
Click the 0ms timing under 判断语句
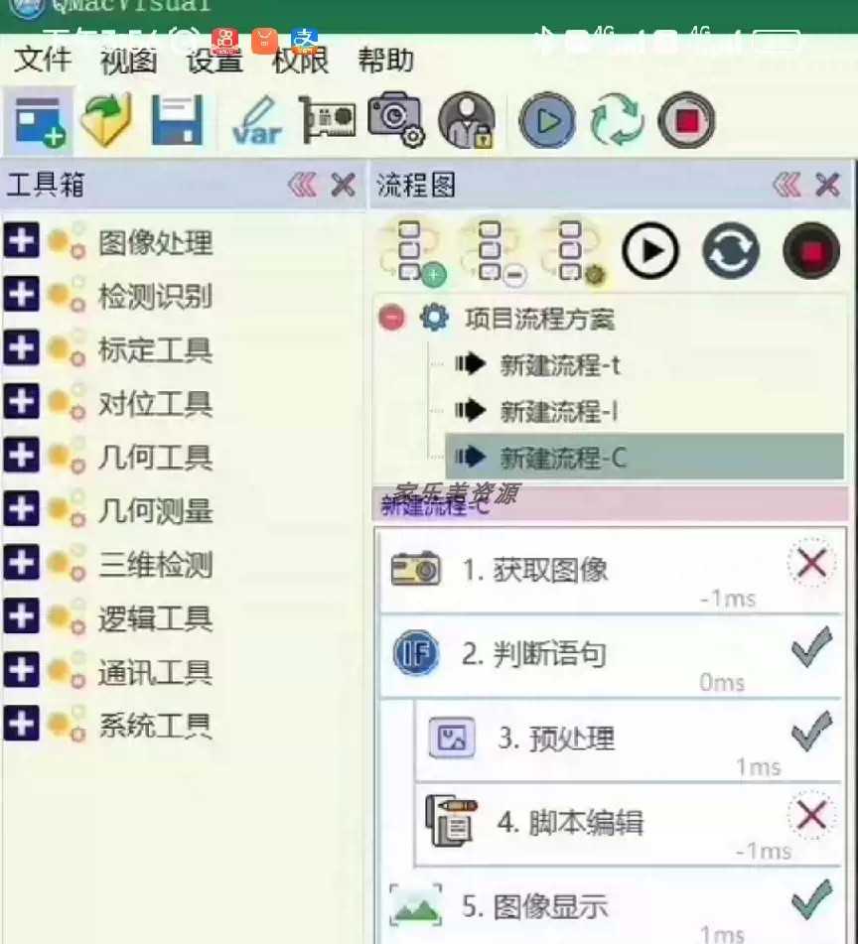[721, 683]
